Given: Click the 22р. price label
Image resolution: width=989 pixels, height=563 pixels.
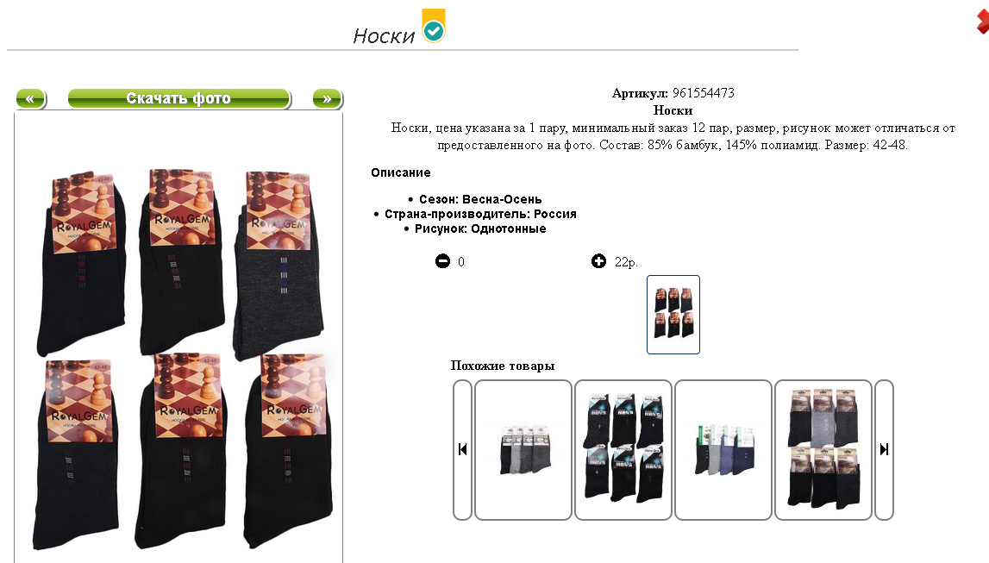Looking at the screenshot, I should point(626,262).
